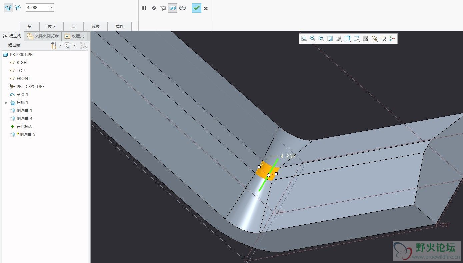
Task: Toggle the glasses feature preview icon
Action: click(x=182, y=8)
